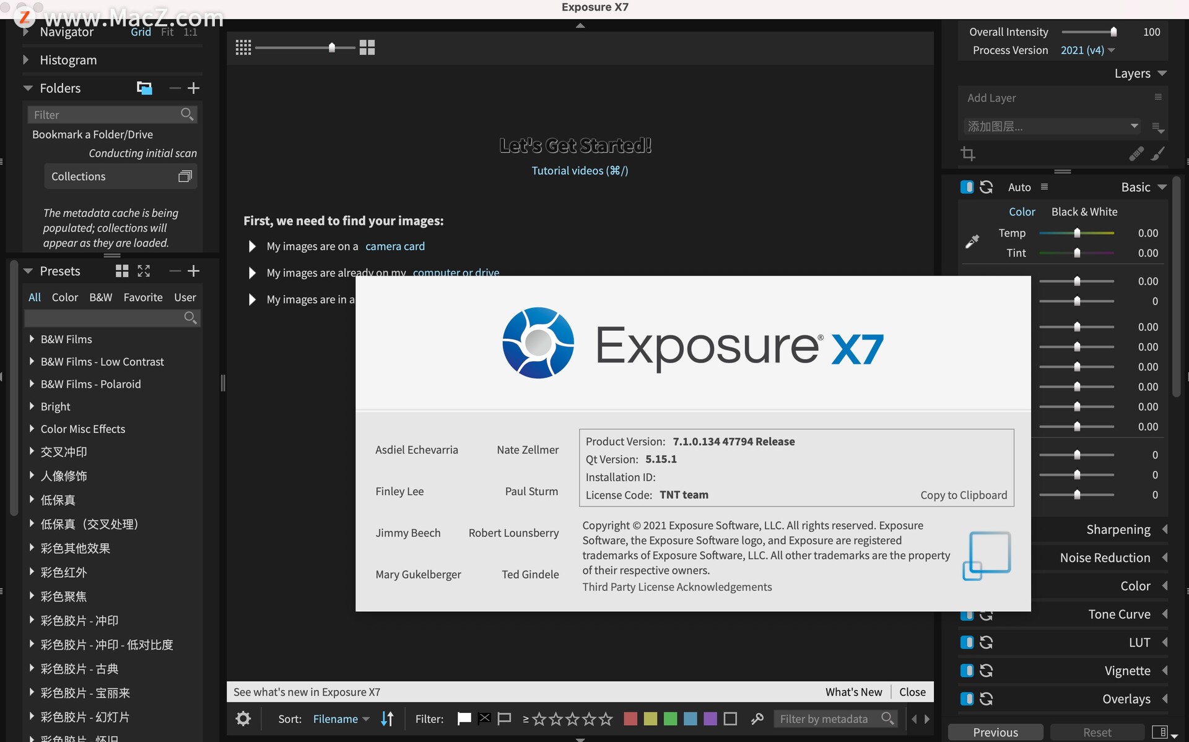The image size is (1189, 742).
Task: Select the B&W presets tab
Action: coord(100,297)
